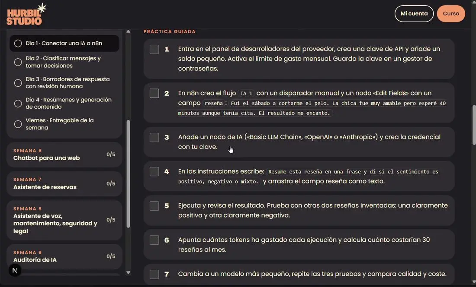476x287 pixels.
Task: Open lesson Día 3 · Borradores de respuesta
Action: point(64,83)
